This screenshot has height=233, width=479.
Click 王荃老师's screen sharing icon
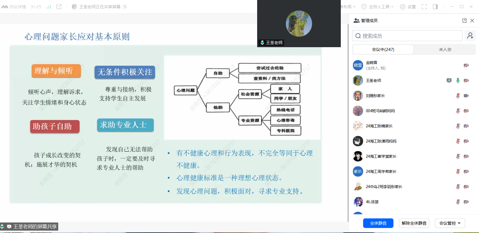(x=449, y=81)
